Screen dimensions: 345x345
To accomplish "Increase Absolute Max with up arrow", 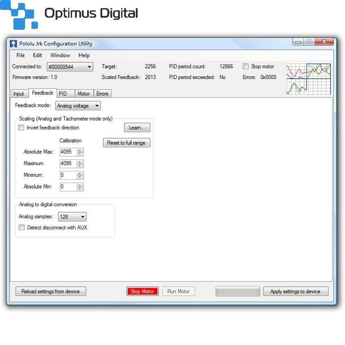I will coord(80,150).
